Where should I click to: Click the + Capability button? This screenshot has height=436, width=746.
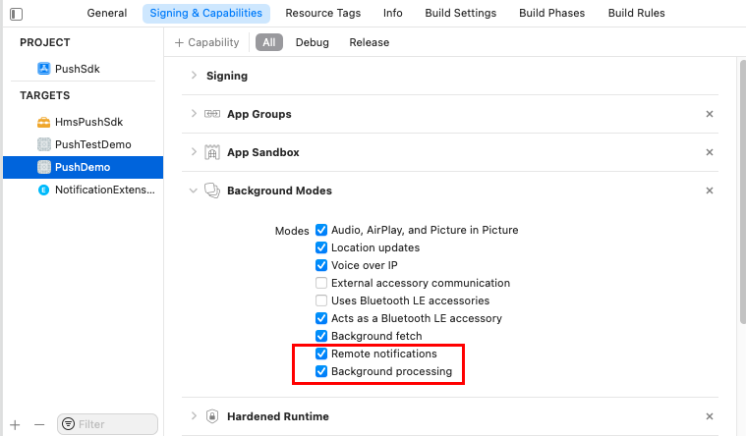(207, 42)
